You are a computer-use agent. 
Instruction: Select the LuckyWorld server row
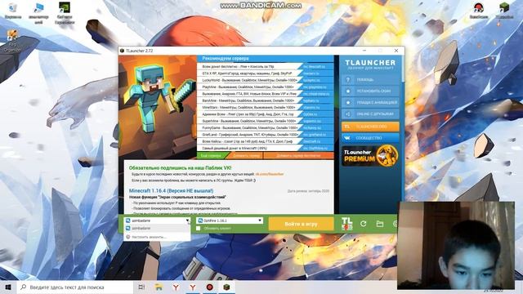coord(265,80)
